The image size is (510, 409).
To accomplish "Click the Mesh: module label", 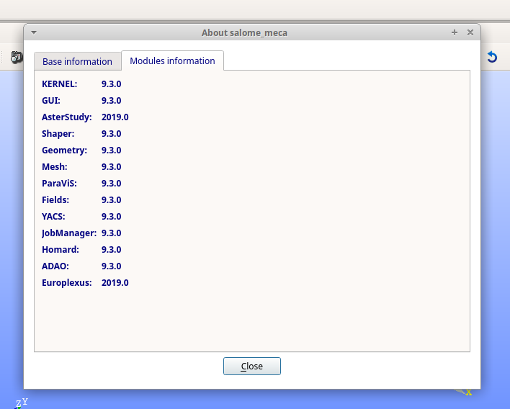I will [x=55, y=167].
